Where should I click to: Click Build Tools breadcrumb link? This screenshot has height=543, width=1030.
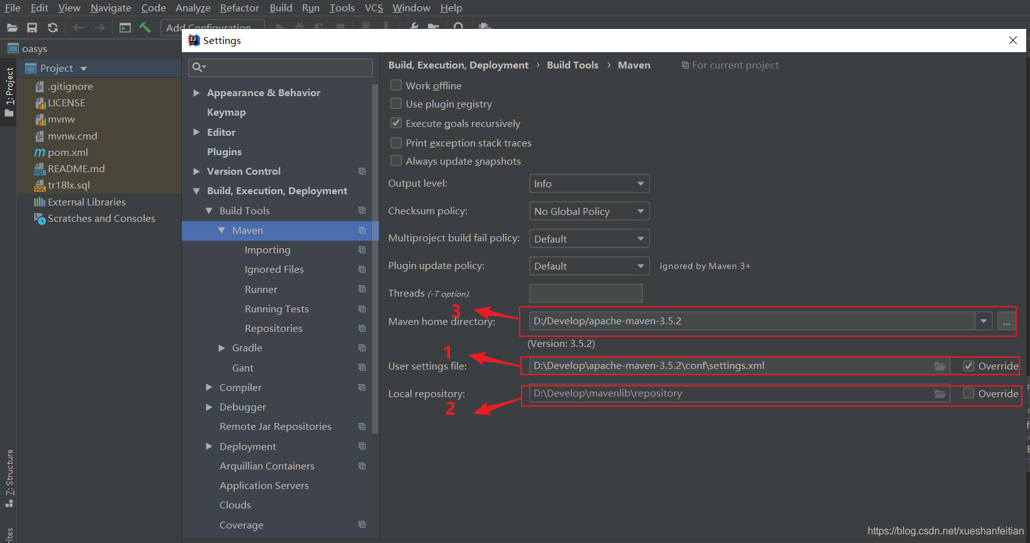click(573, 65)
